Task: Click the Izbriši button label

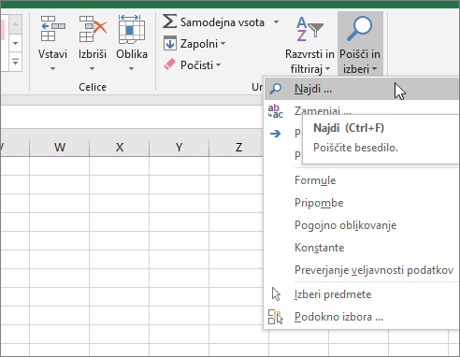Action: point(93,54)
